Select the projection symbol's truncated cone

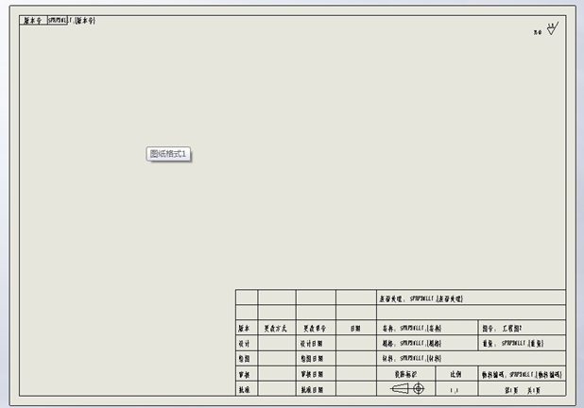399,388
